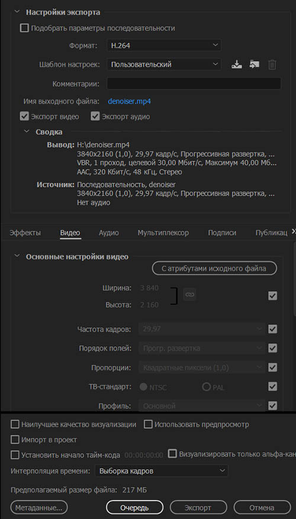Collapse Основные настройки видео section

(17, 256)
